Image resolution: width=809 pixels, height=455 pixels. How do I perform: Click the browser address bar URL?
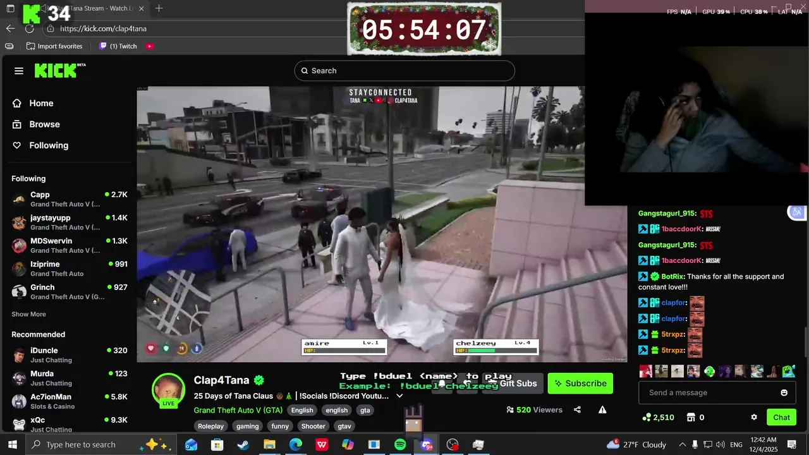103,28
